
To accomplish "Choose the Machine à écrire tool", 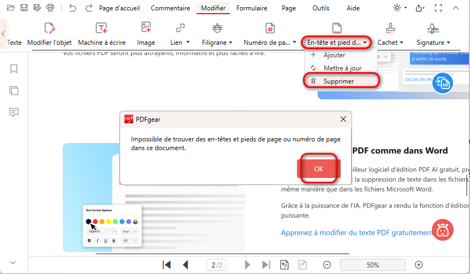I will (102, 34).
